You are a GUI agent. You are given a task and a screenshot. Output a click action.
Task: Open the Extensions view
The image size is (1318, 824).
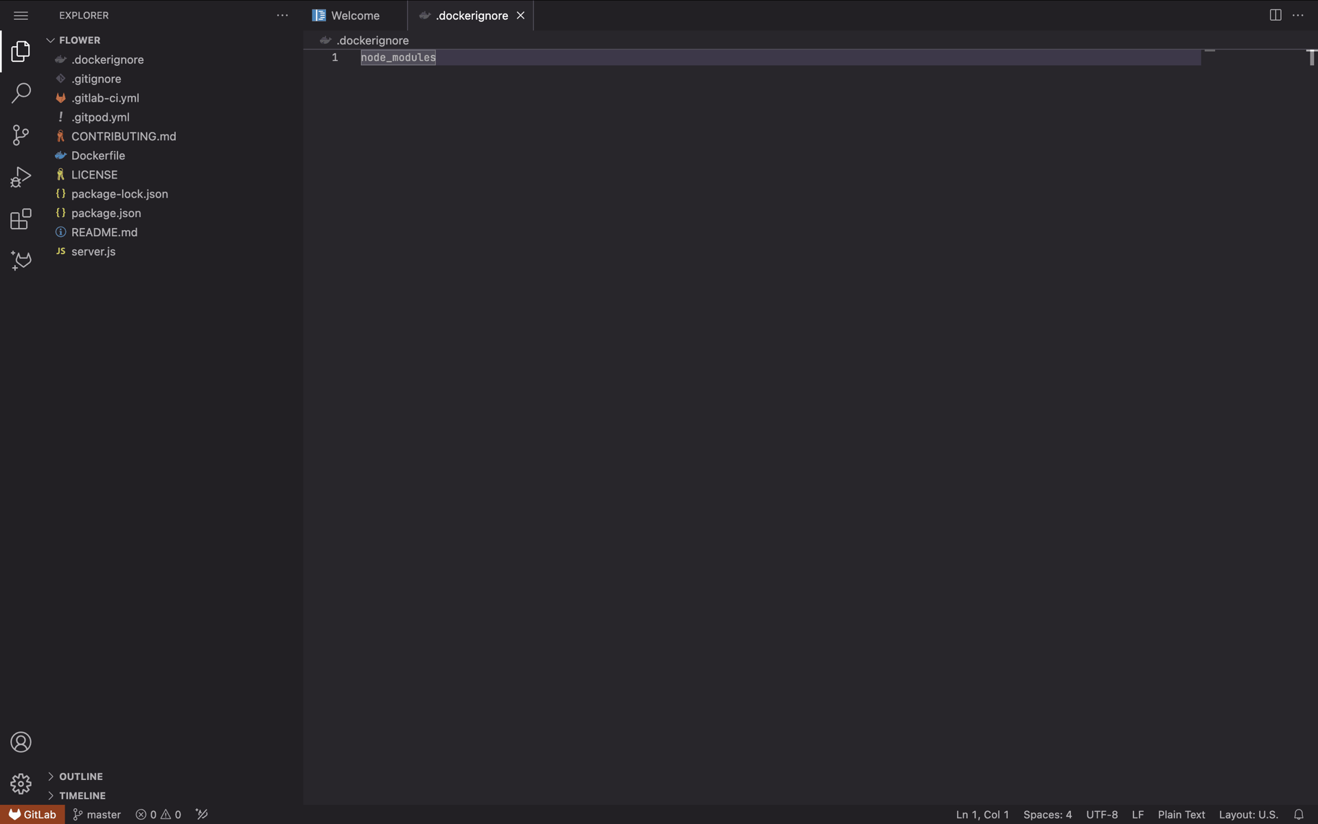21,219
